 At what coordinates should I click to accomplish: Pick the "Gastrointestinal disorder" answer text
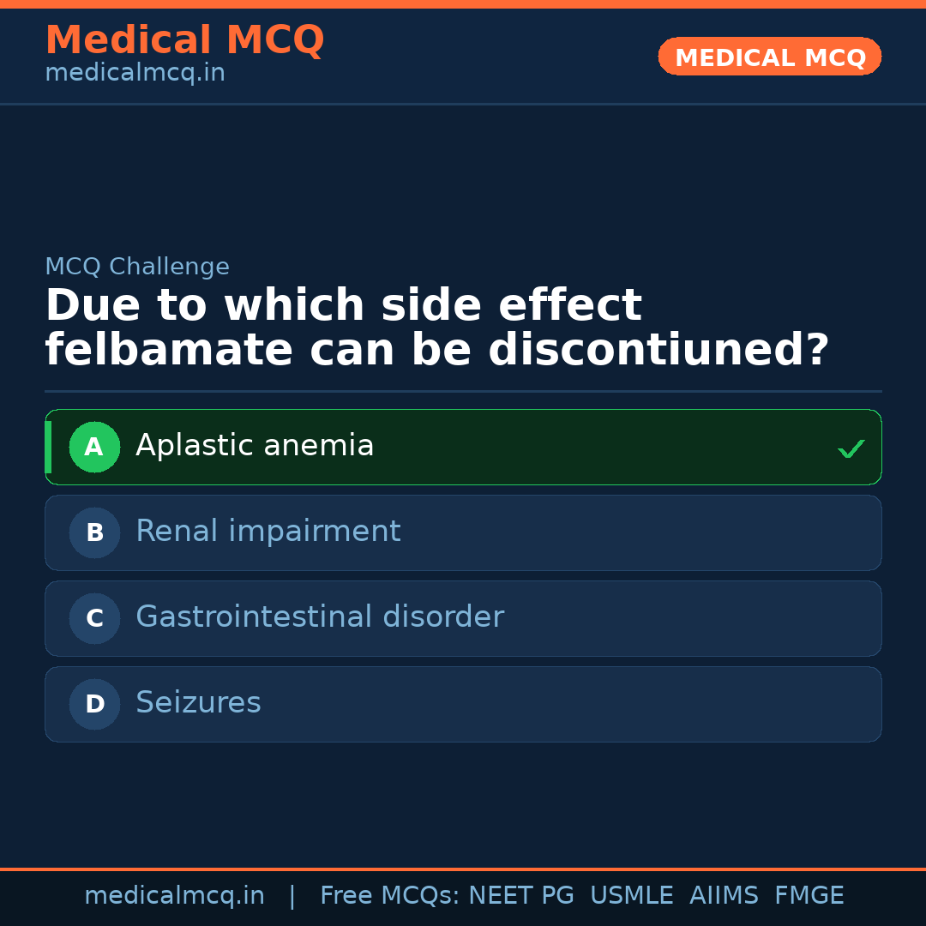tap(319, 617)
